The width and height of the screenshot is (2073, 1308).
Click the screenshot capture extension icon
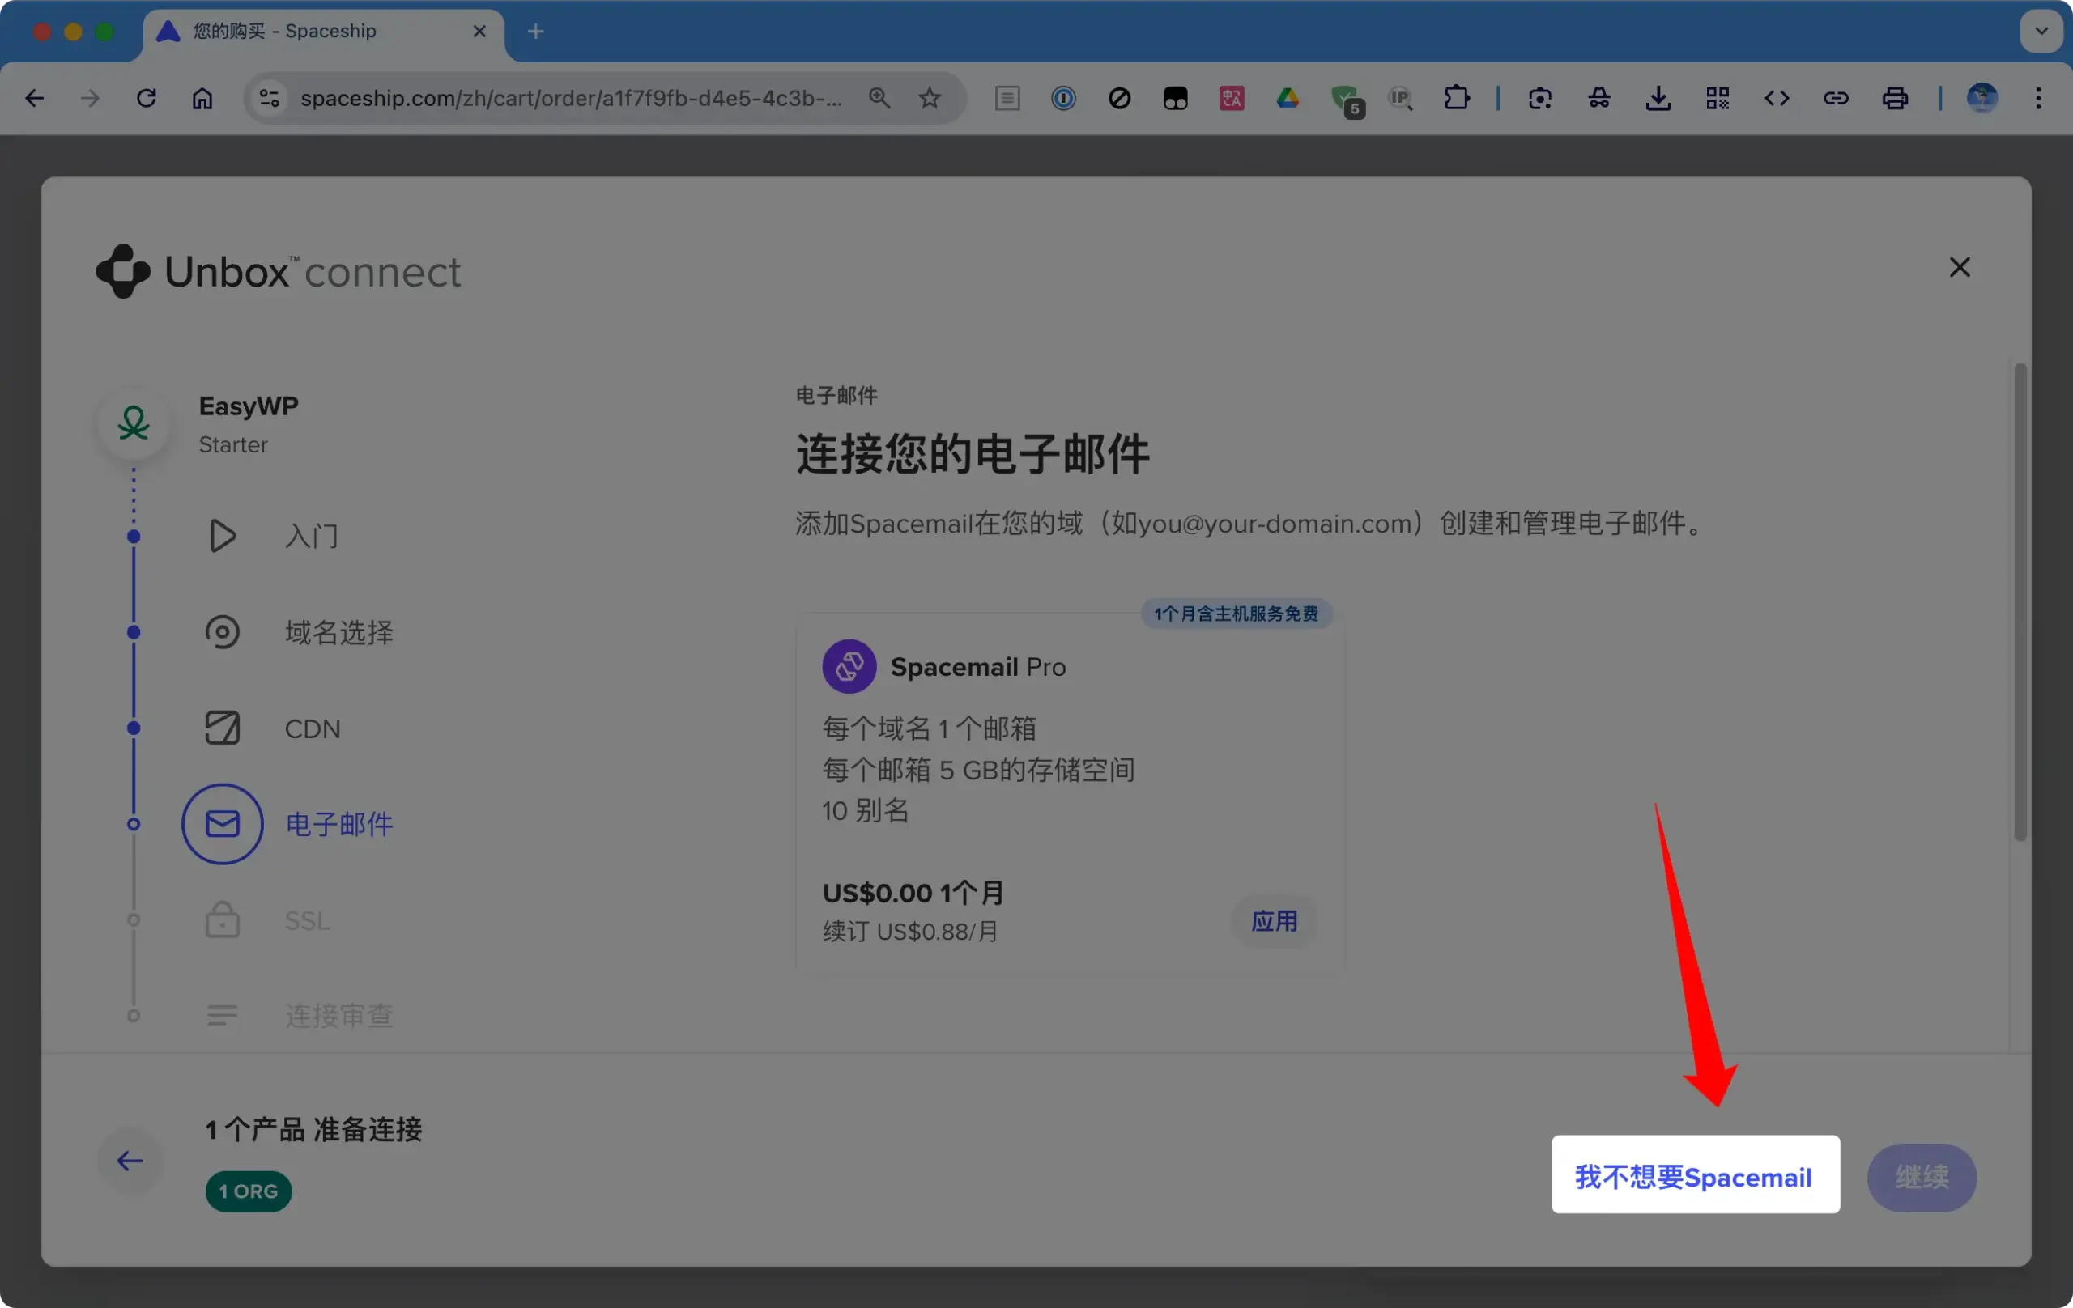[x=1540, y=98]
